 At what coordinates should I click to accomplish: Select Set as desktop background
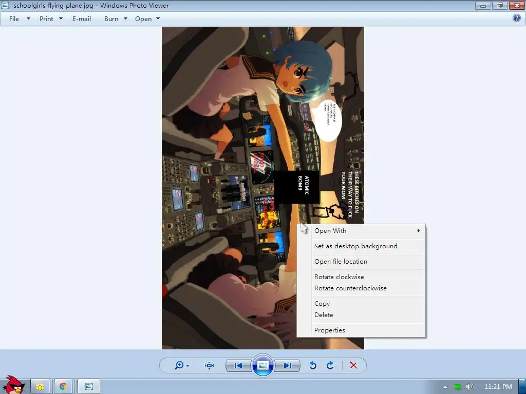tap(361, 246)
